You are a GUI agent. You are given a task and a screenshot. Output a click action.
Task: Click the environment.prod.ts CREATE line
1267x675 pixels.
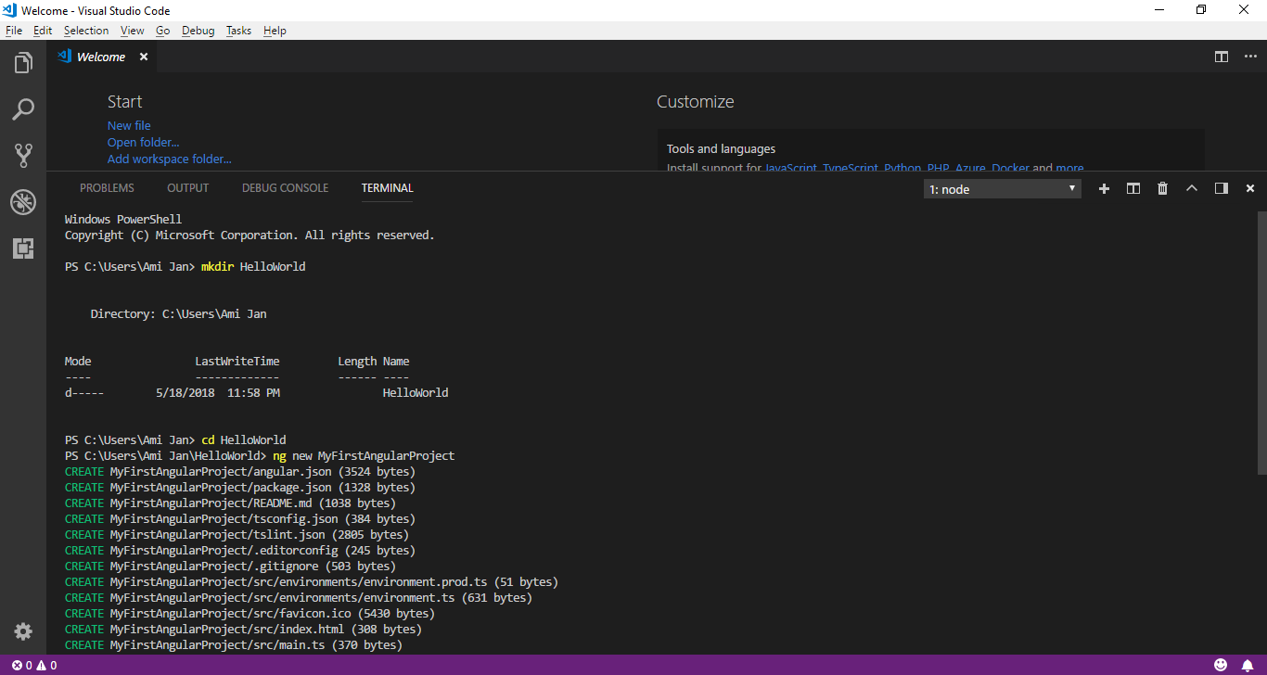[312, 582]
